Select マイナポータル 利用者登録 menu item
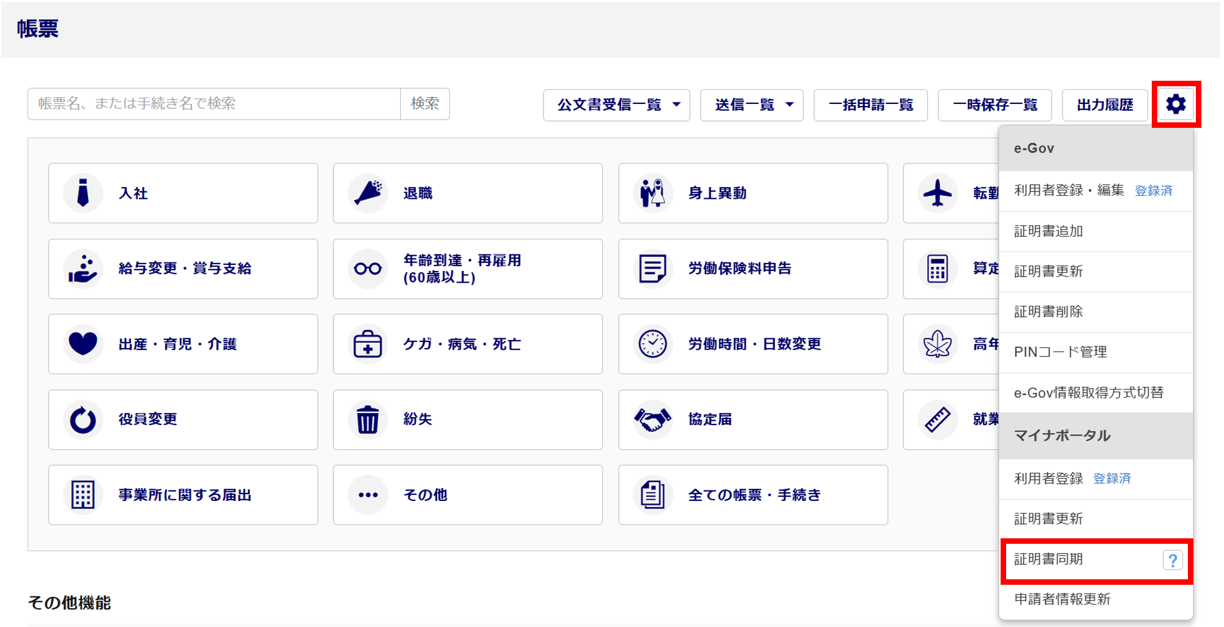The width and height of the screenshot is (1224, 627). pyautogui.click(x=1095, y=479)
